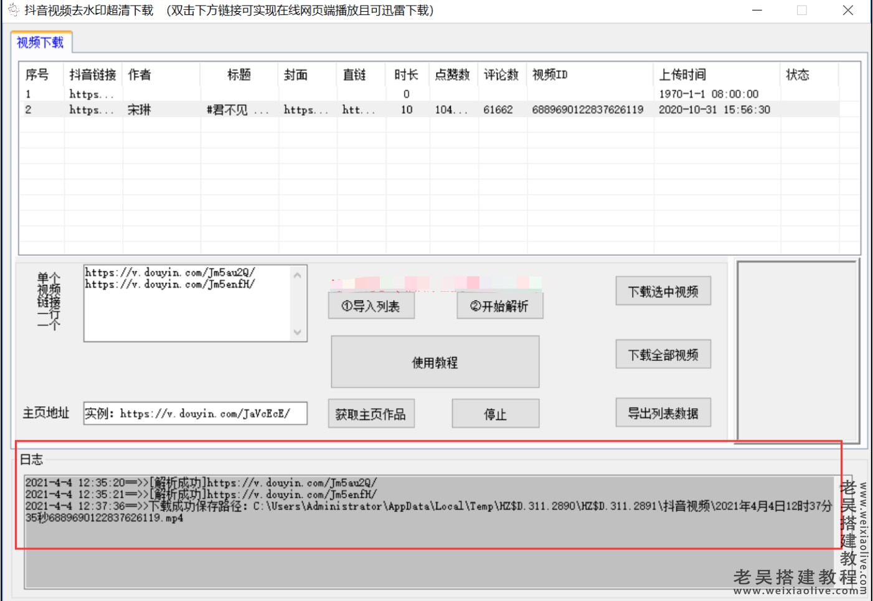Click the direct link cell htt... in row 2
Image resolution: width=873 pixels, height=601 pixels.
(359, 109)
